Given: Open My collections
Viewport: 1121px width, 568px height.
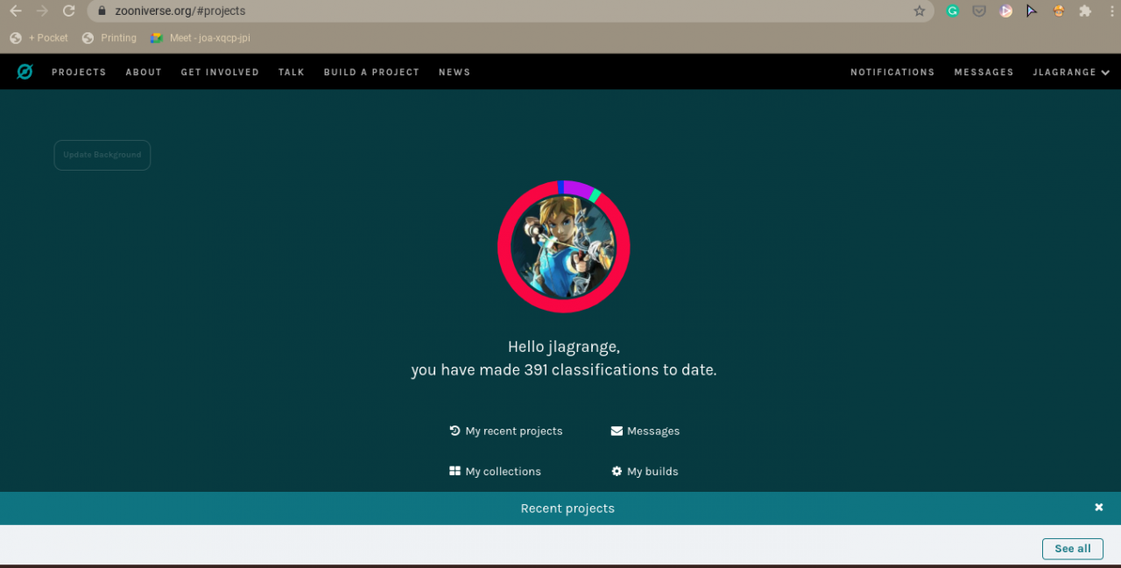Looking at the screenshot, I should pyautogui.click(x=495, y=471).
